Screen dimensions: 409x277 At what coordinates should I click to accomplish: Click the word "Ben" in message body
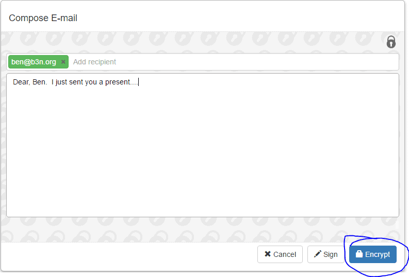[39, 82]
